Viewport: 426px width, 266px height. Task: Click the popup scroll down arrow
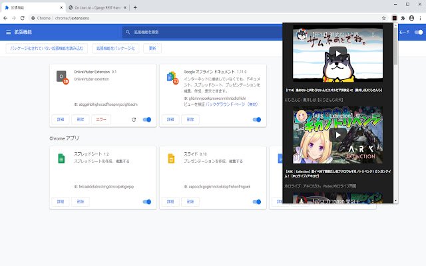[396, 201]
